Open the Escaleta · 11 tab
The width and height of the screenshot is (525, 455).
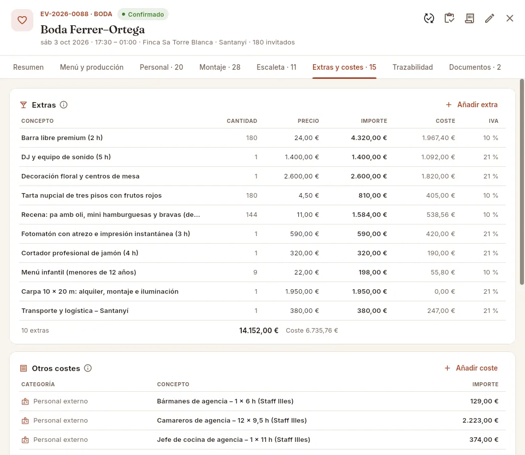coord(277,67)
